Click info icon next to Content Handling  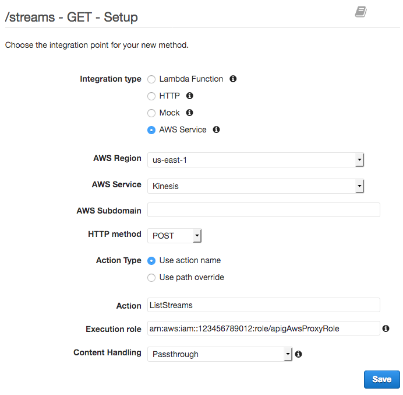click(298, 354)
